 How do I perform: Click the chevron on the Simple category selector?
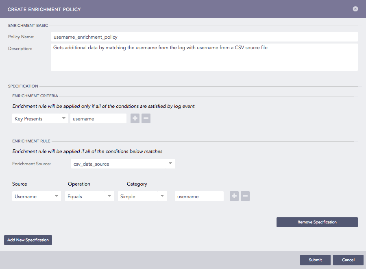click(162, 196)
